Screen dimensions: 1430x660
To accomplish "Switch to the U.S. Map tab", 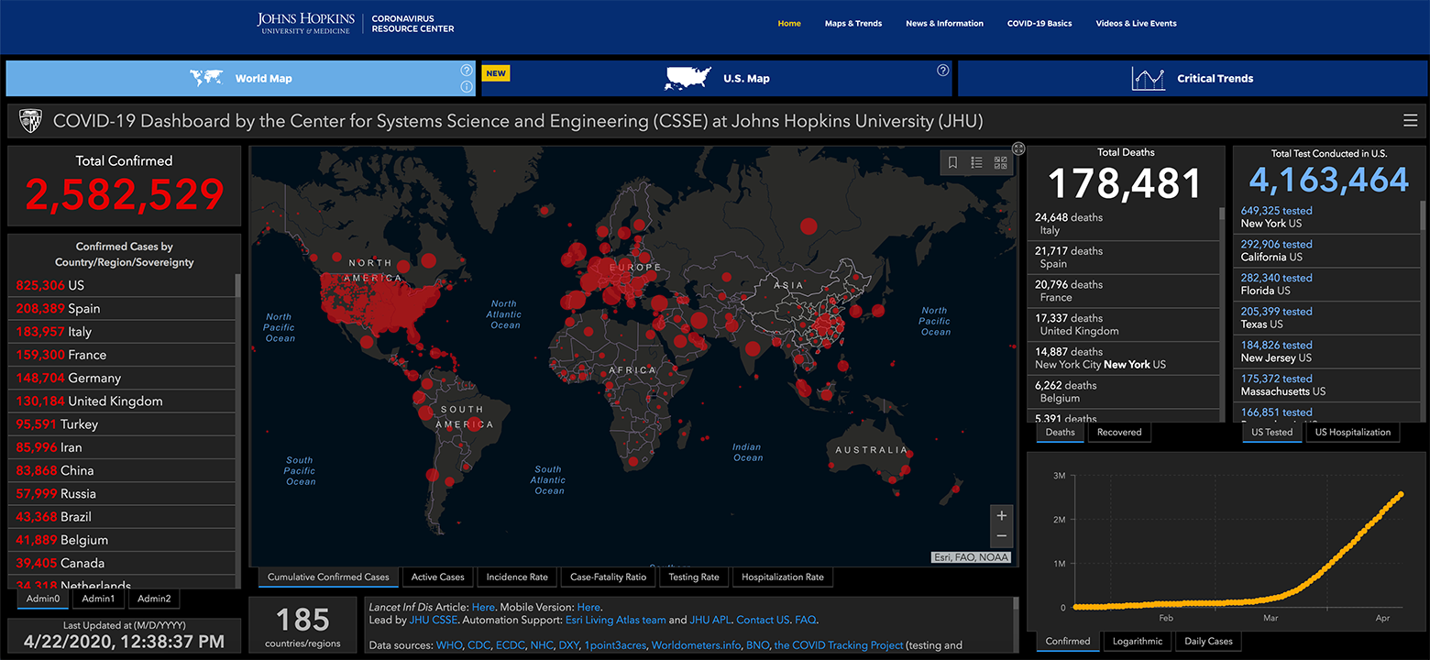I will (717, 78).
